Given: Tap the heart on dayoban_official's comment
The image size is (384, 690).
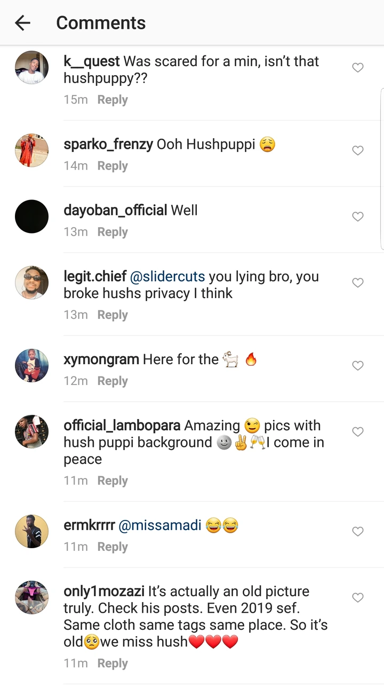Looking at the screenshot, I should point(358,216).
